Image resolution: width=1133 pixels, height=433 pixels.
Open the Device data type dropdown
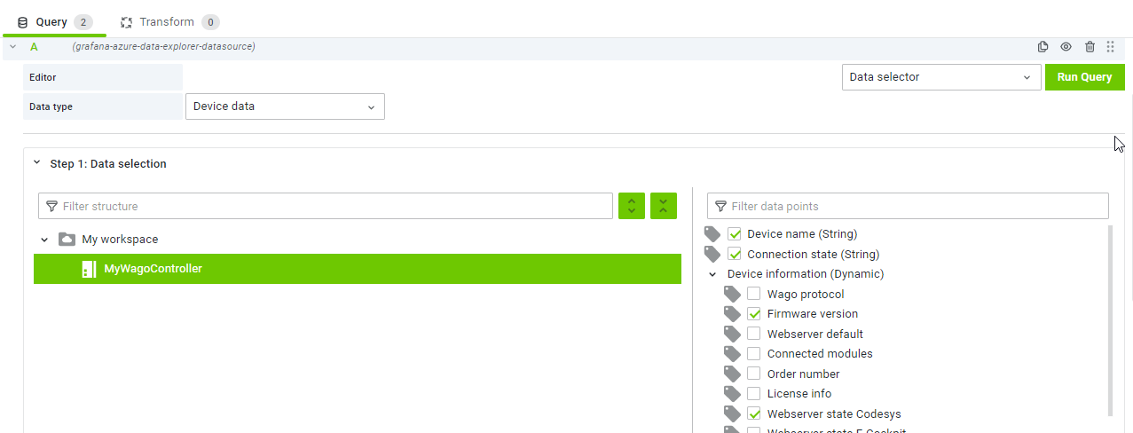(x=285, y=106)
